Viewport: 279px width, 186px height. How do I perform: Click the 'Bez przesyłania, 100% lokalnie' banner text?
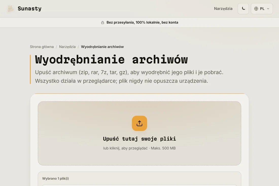(133, 22)
